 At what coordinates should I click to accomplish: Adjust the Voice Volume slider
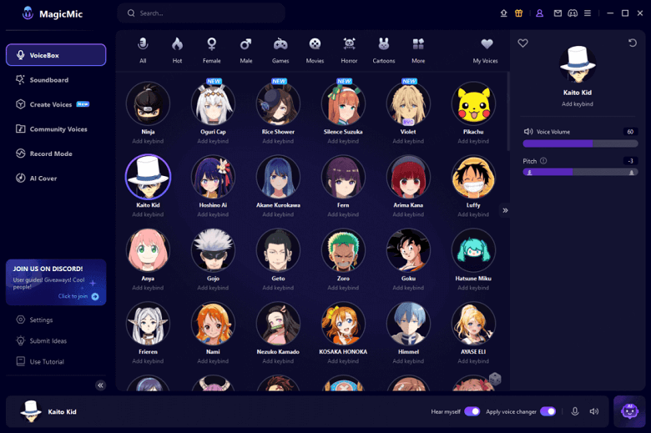click(x=580, y=143)
